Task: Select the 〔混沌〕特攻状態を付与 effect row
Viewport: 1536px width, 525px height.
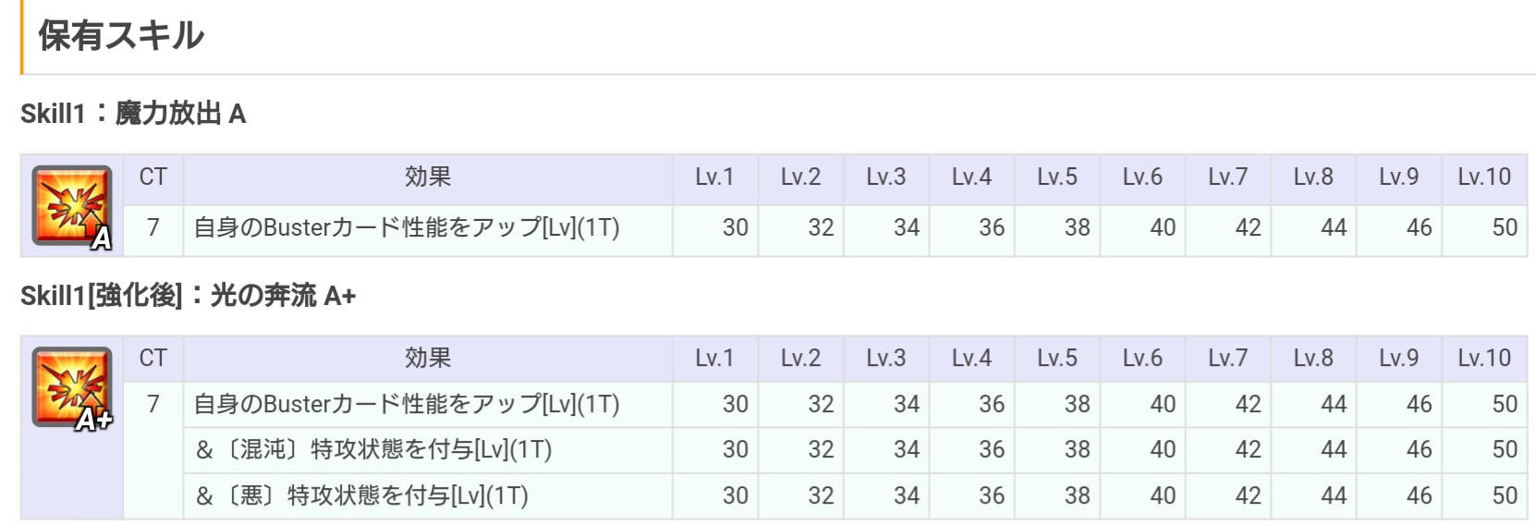Action: click(x=856, y=450)
